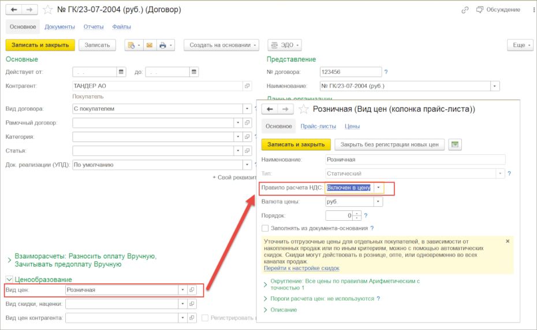
Task: Open Розничная price type card icon
Action: tap(192, 290)
